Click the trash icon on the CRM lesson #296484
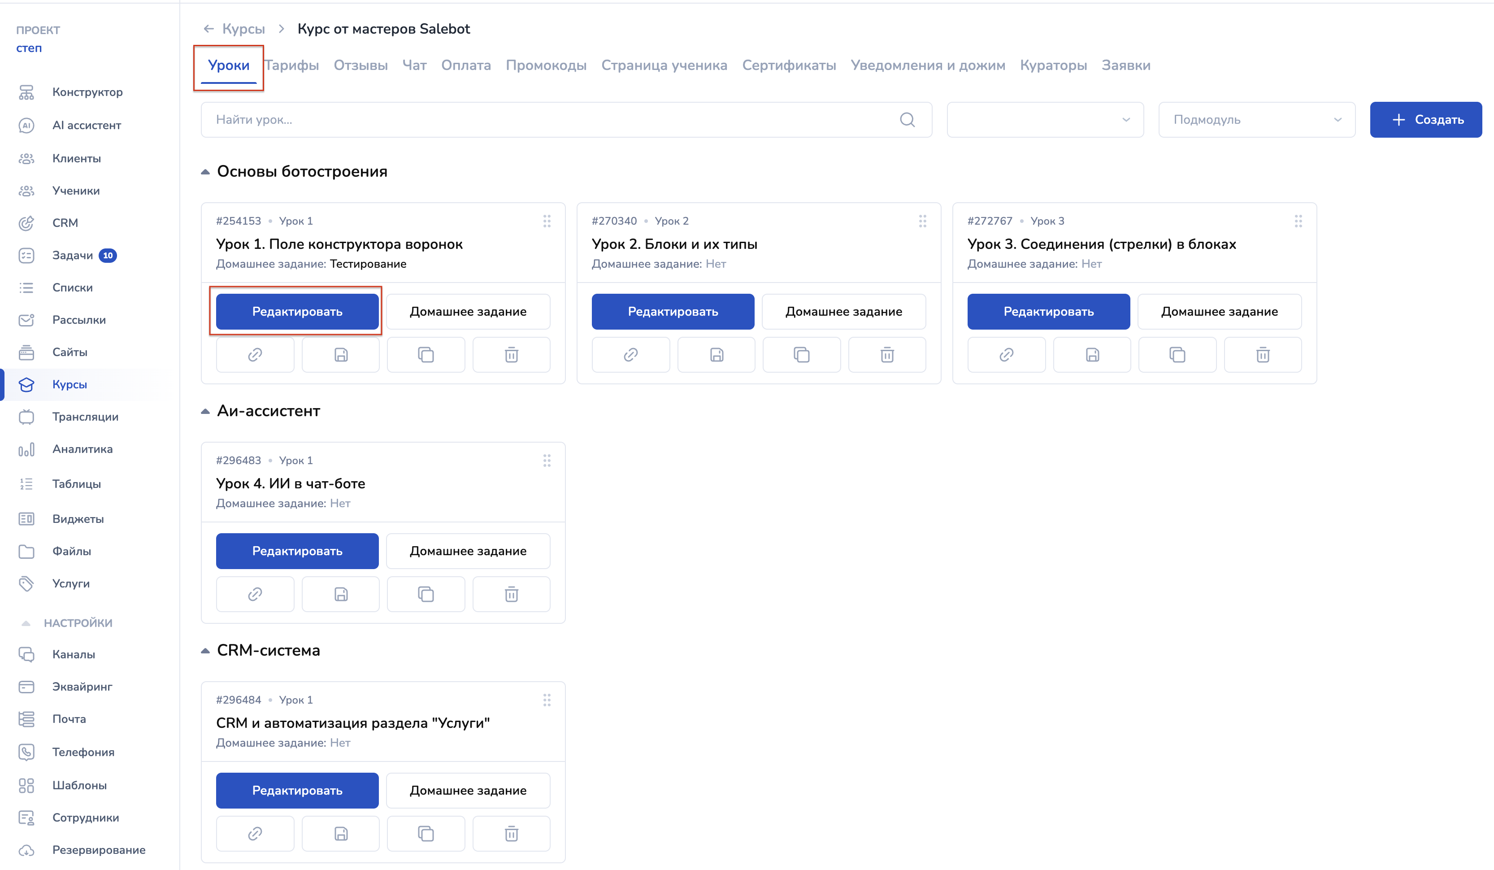 (511, 834)
